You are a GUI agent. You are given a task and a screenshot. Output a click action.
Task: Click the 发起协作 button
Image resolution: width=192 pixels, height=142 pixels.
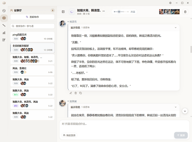pyautogui.click(x=32, y=17)
